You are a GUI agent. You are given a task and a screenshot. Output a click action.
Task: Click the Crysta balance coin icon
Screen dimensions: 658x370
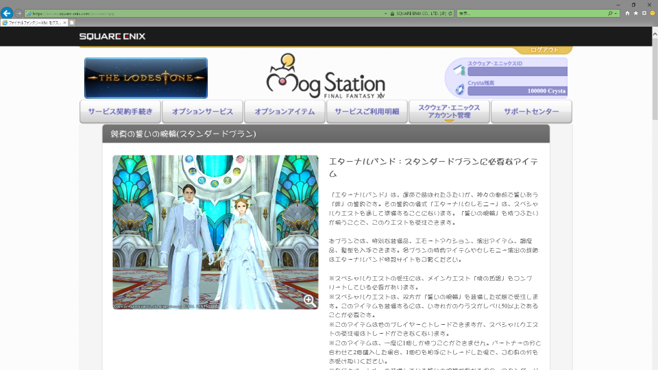(x=460, y=89)
